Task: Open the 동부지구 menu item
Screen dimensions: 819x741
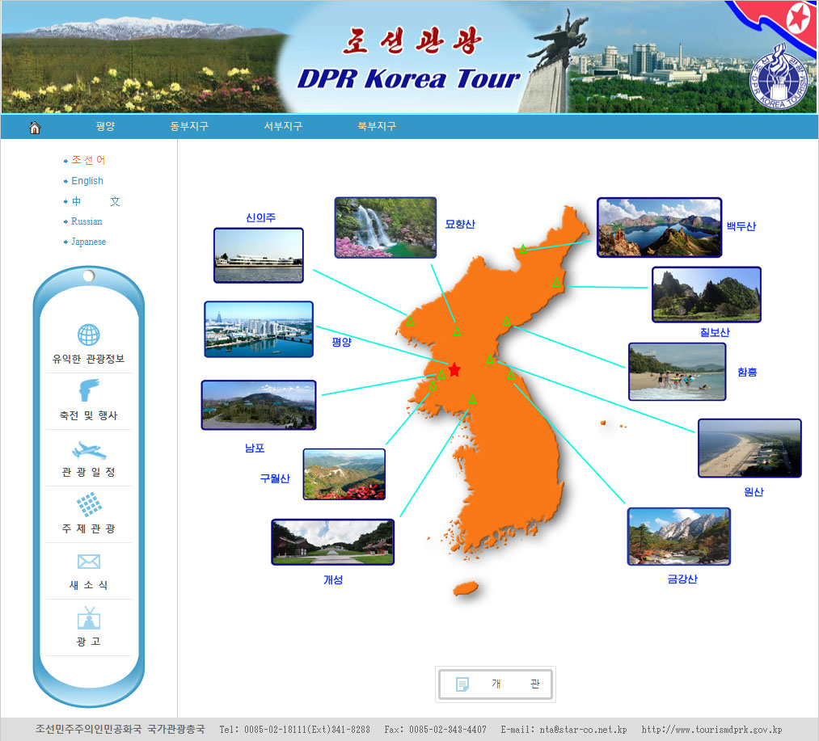Action: (189, 127)
